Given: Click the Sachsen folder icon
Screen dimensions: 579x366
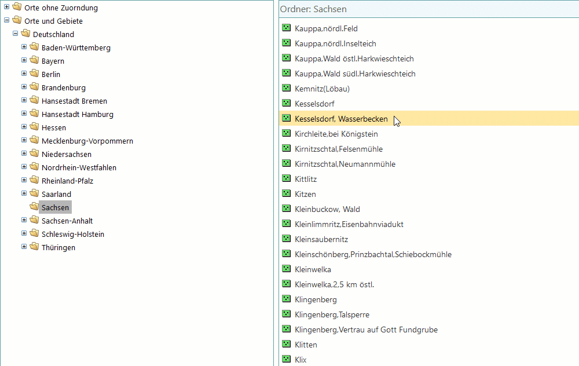Looking at the screenshot, I should click(34, 207).
